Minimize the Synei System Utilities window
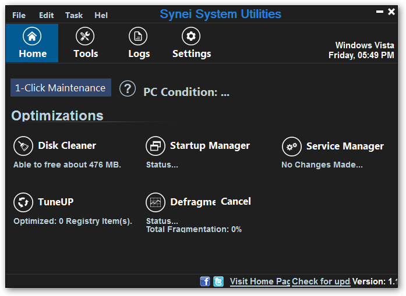The image size is (406, 296). coord(380,12)
